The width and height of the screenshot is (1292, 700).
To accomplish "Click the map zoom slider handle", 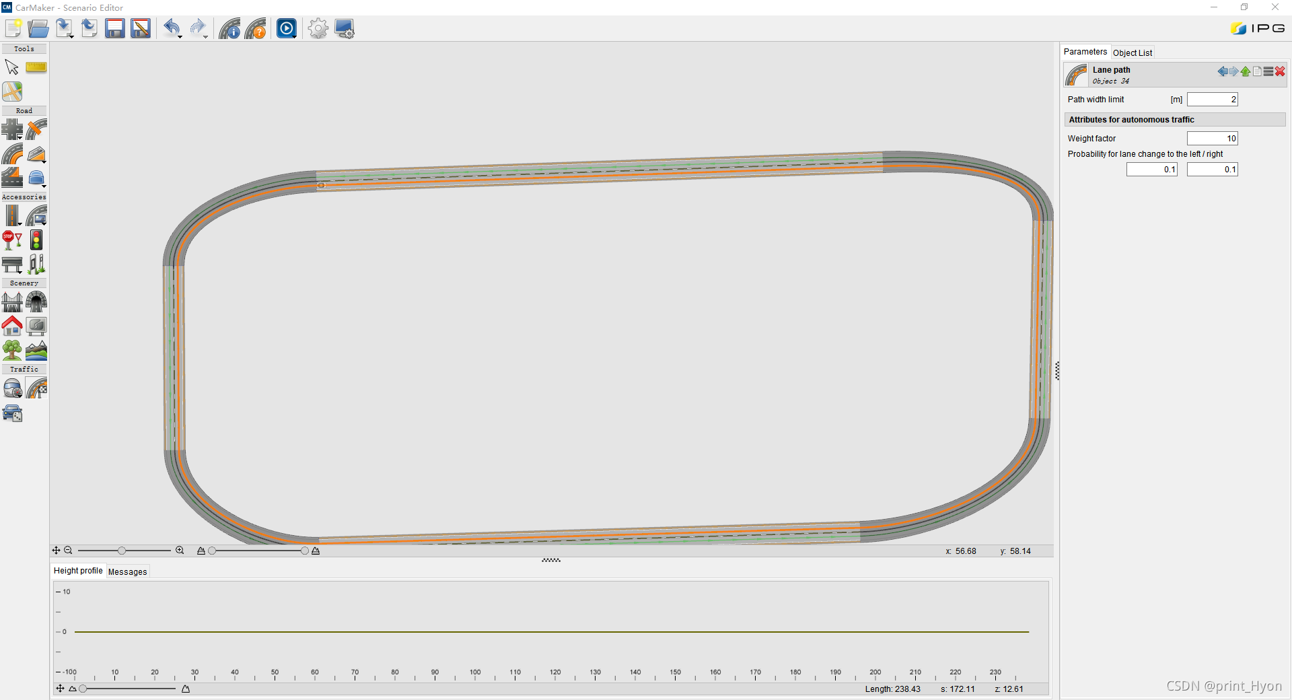I will pyautogui.click(x=122, y=551).
